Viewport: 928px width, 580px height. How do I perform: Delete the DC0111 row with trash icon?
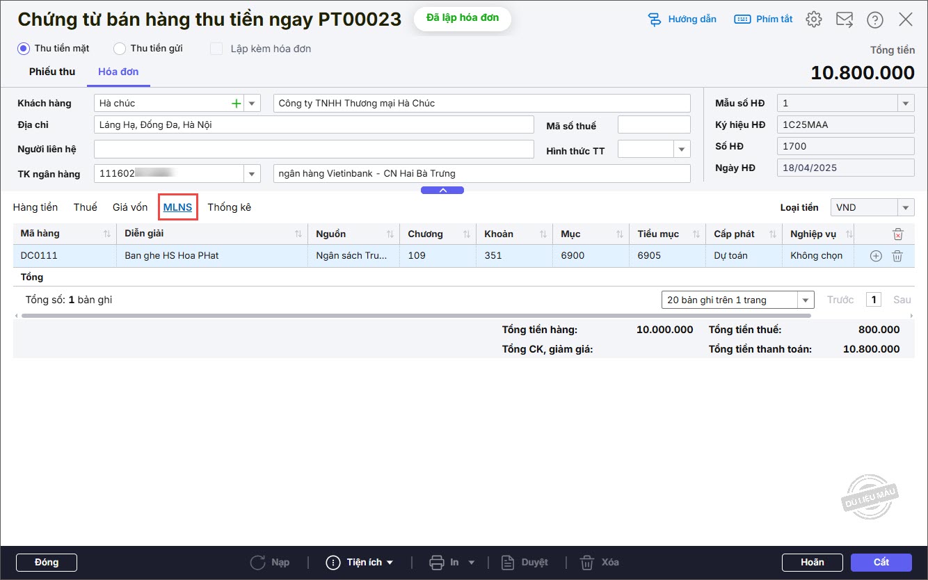pos(897,256)
